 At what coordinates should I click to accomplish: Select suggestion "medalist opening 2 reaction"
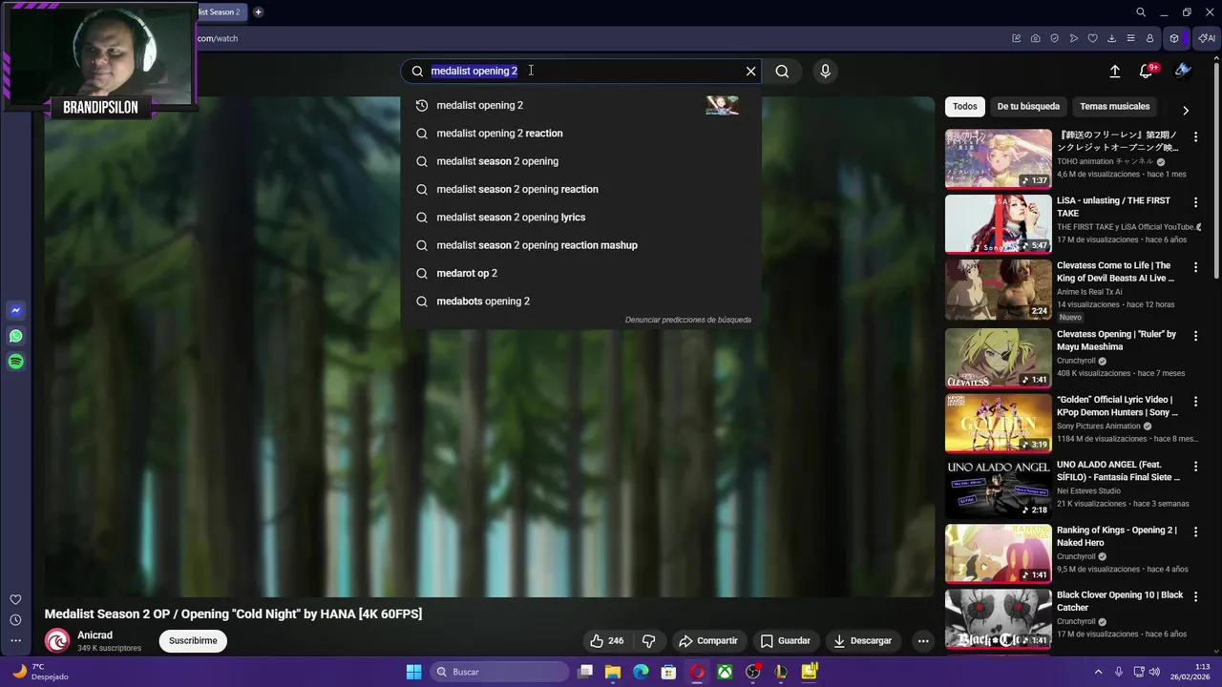(x=580, y=134)
